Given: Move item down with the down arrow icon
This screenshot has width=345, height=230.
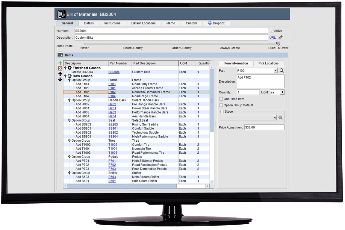Looking at the screenshot, I should tap(60, 80).
